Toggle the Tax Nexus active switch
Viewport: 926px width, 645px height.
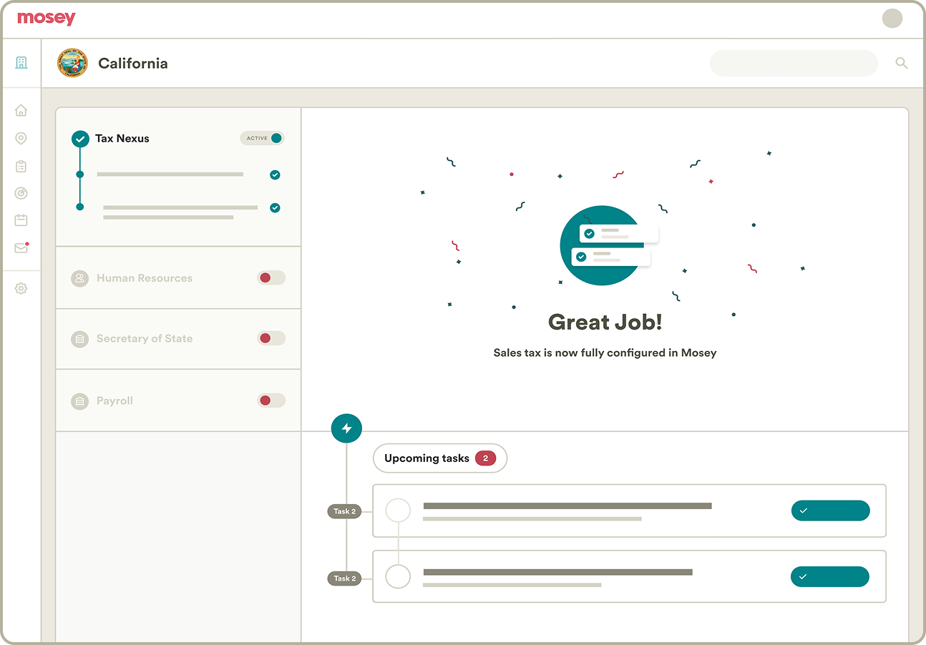click(x=263, y=138)
